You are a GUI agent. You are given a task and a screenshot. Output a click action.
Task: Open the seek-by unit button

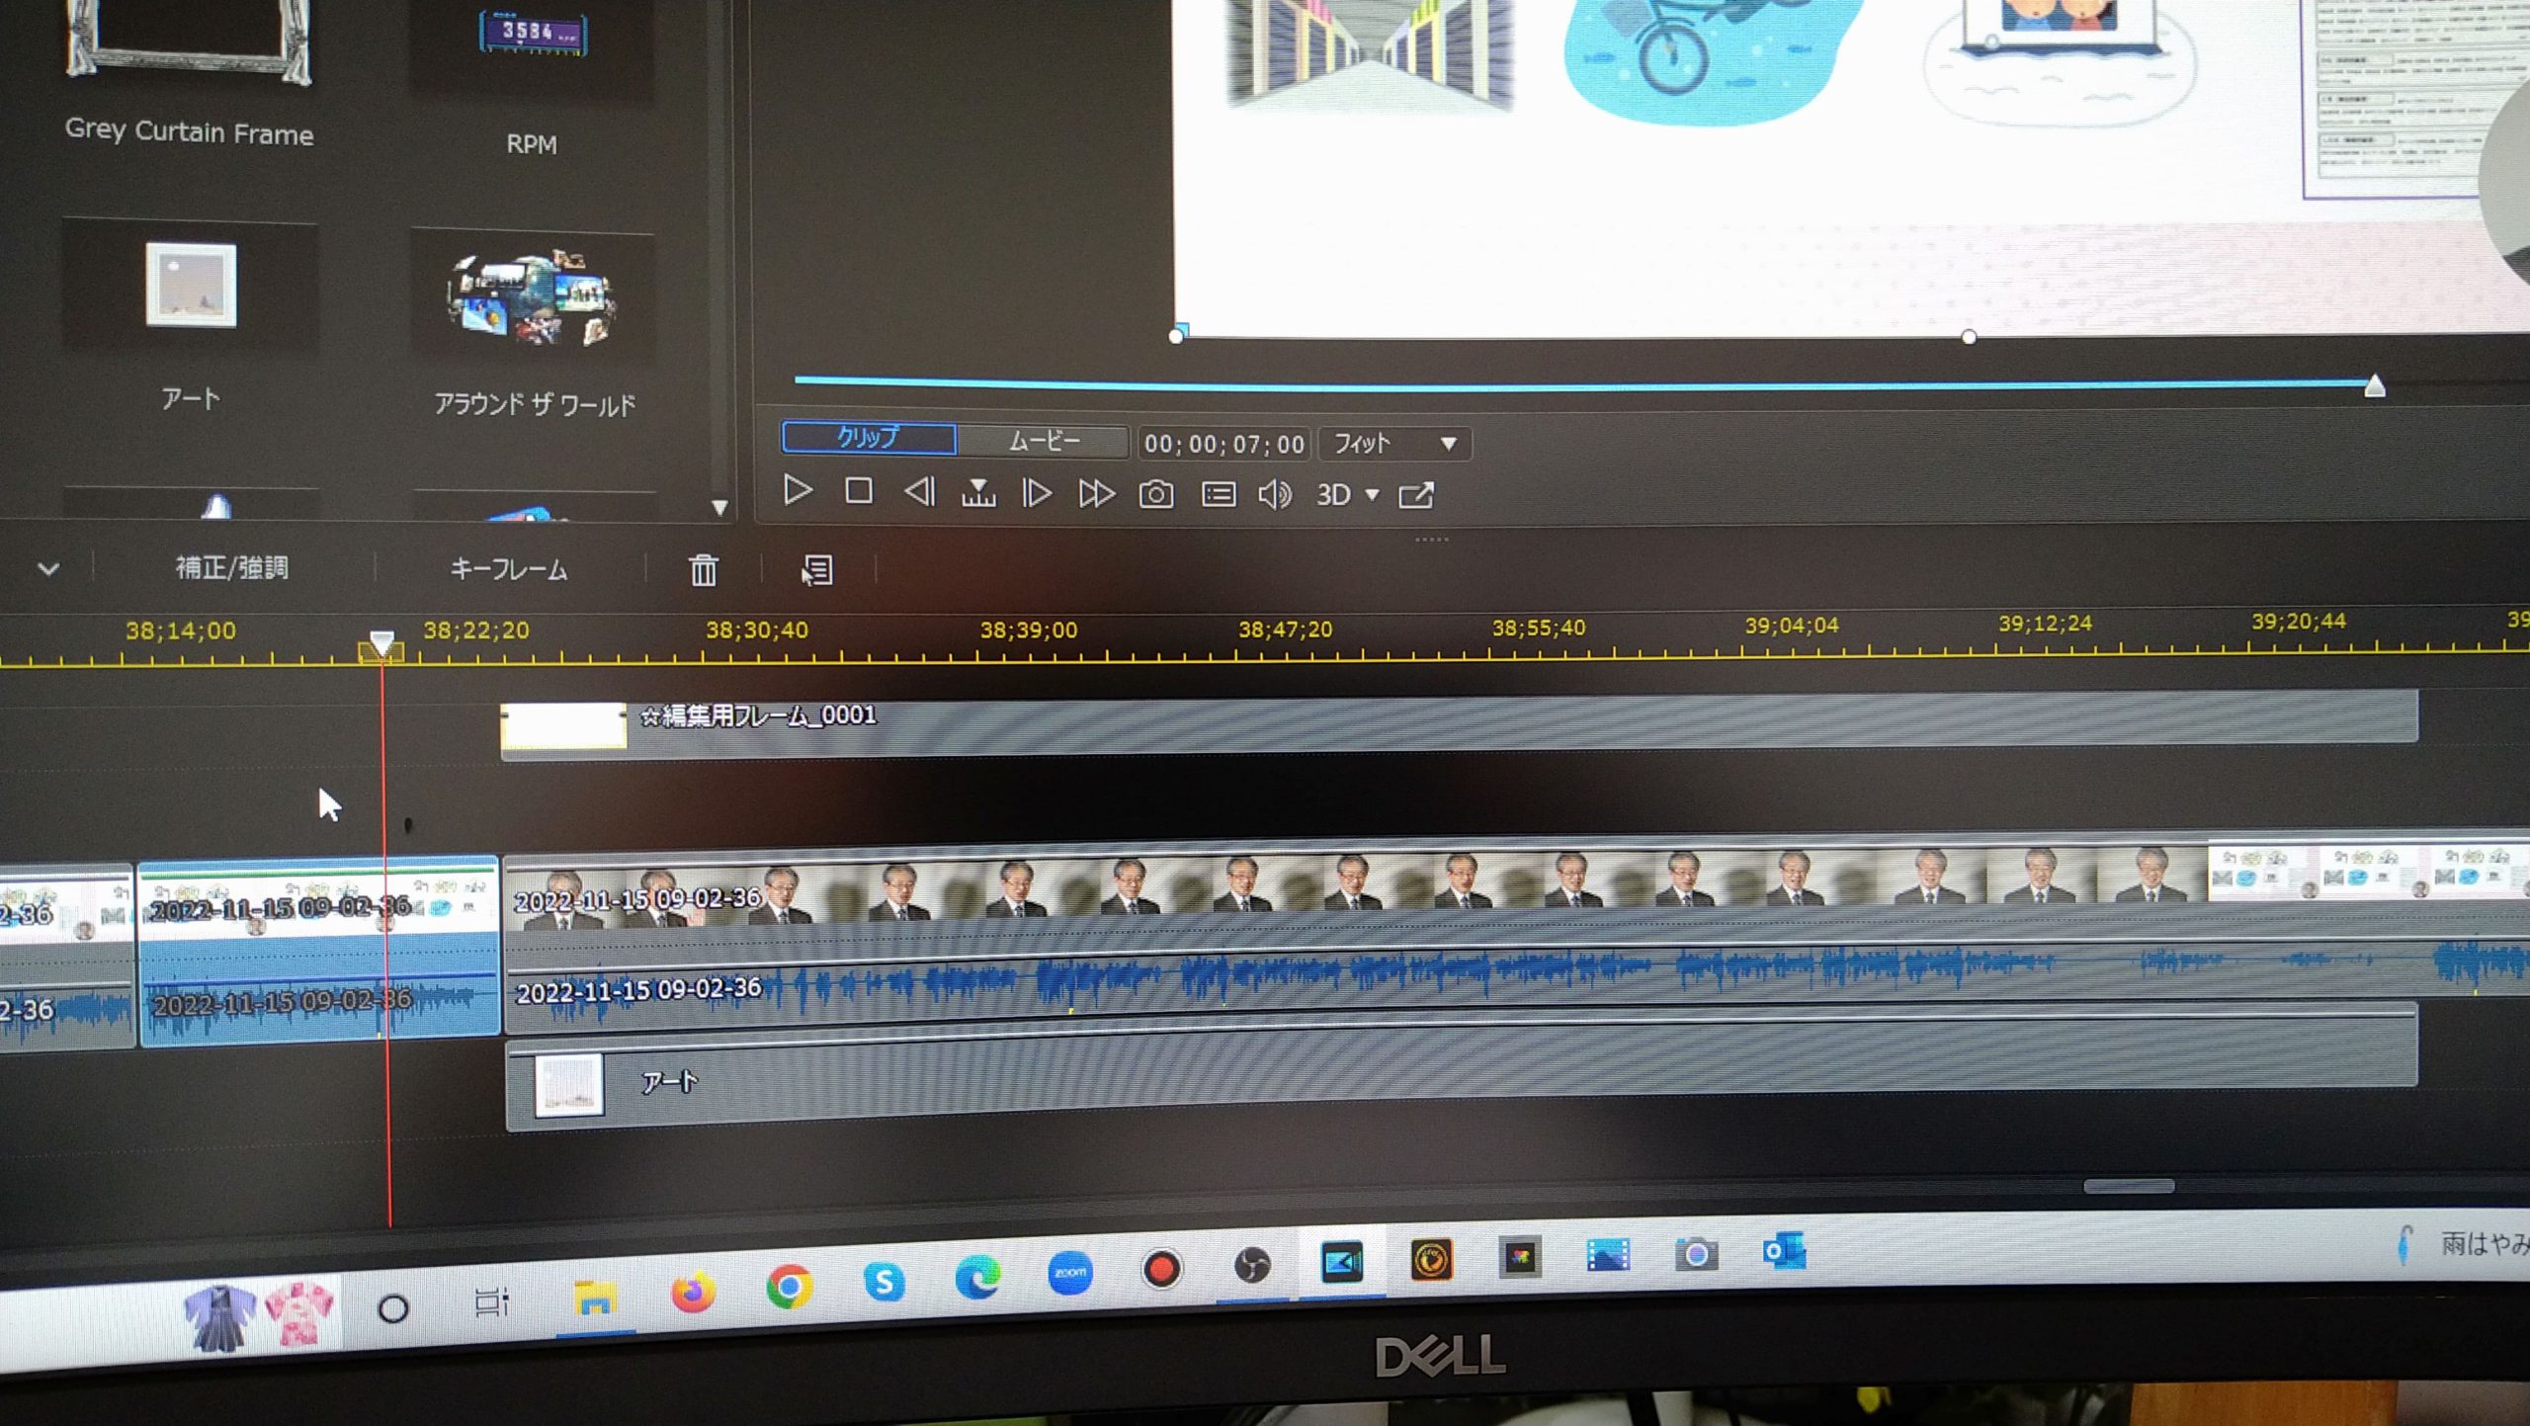click(x=977, y=493)
